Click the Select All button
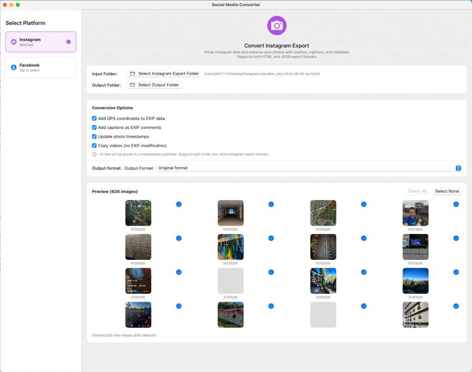The width and height of the screenshot is (472, 372). click(417, 191)
